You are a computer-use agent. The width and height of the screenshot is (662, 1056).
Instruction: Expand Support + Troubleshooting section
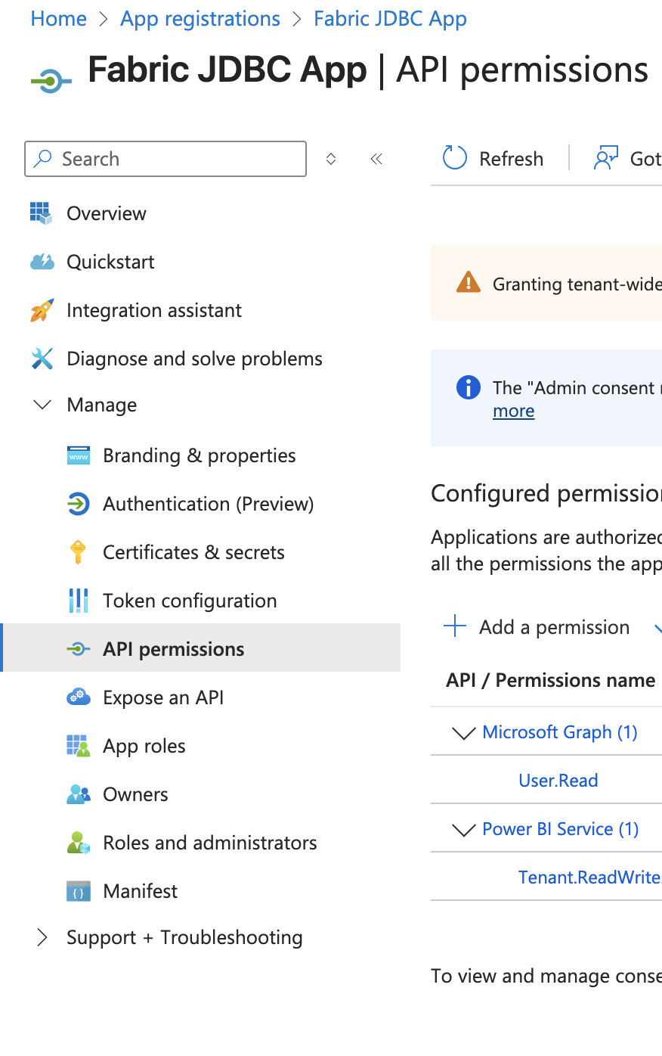42,937
